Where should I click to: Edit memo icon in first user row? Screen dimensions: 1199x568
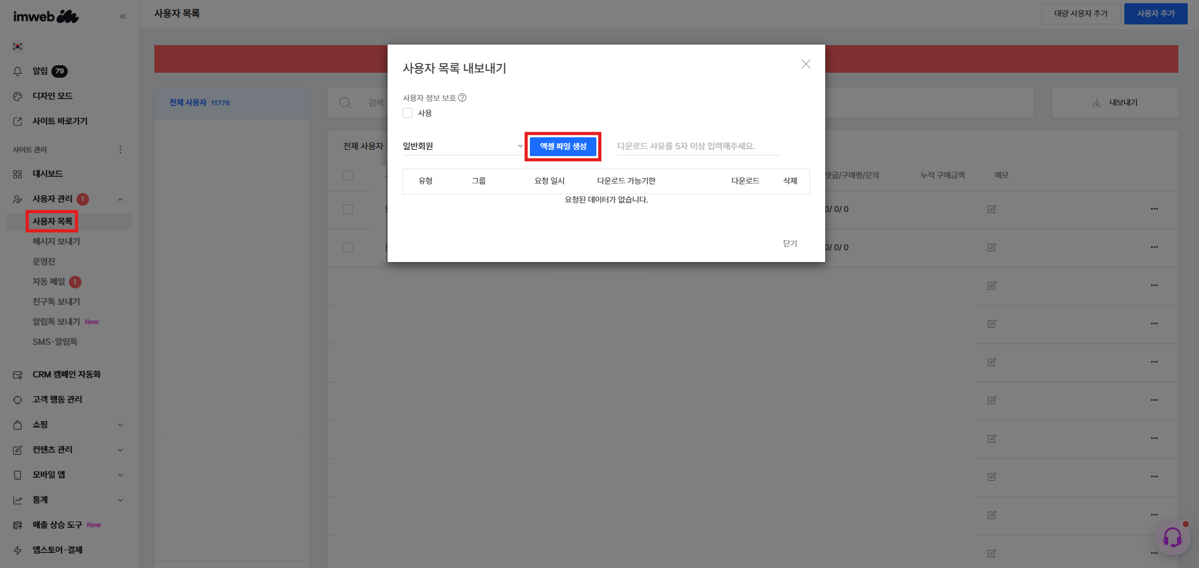(x=992, y=209)
